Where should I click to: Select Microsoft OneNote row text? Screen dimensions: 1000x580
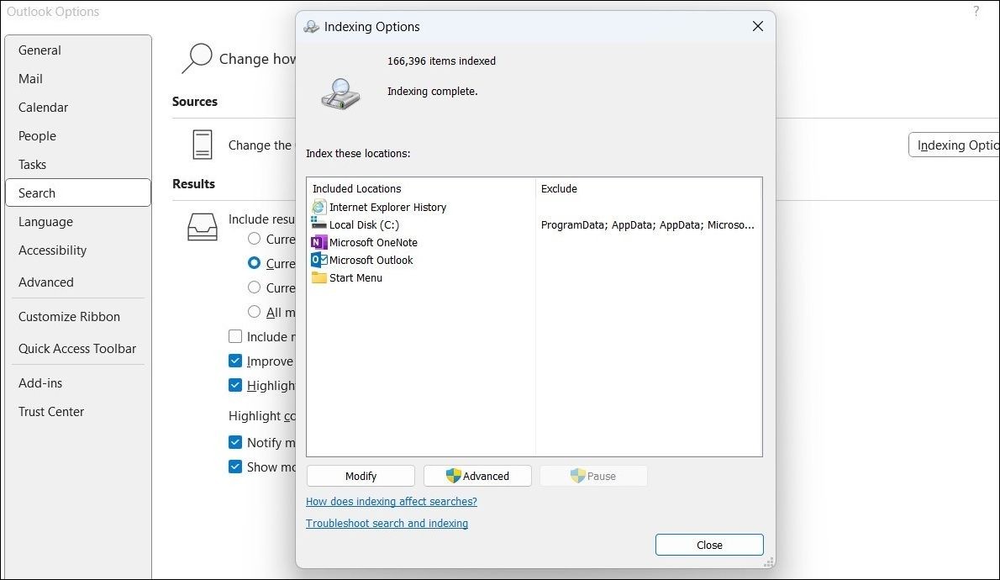(x=373, y=242)
